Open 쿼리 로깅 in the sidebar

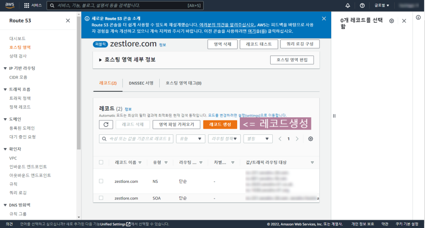18,193
